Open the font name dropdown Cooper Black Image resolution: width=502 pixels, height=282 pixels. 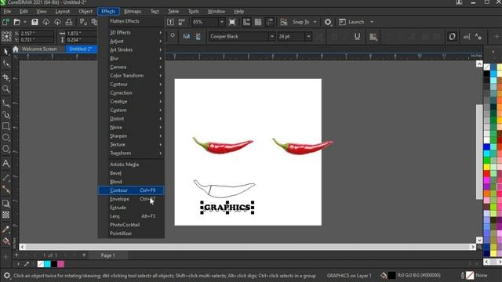pos(272,37)
